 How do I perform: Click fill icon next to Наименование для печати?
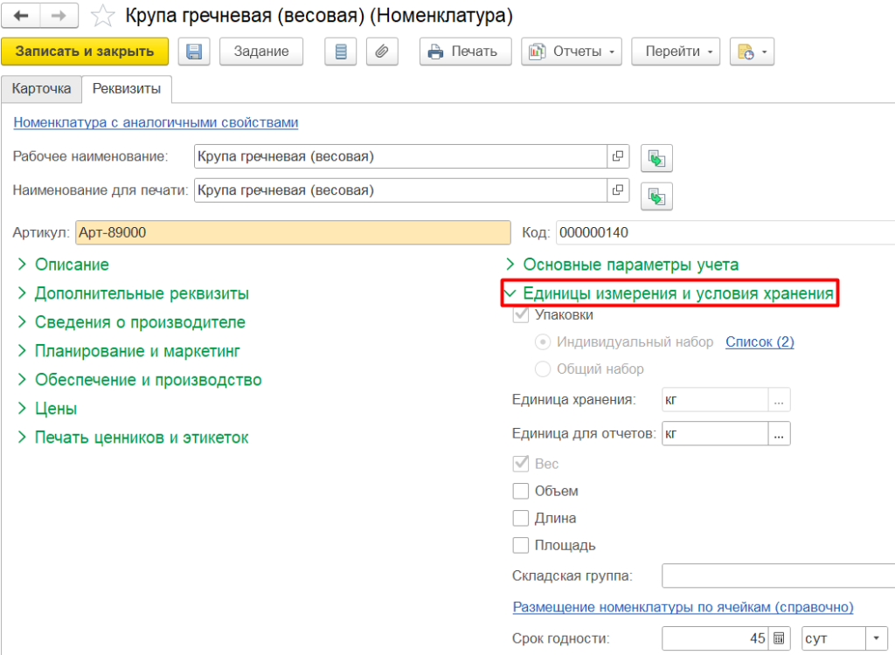[x=656, y=196]
